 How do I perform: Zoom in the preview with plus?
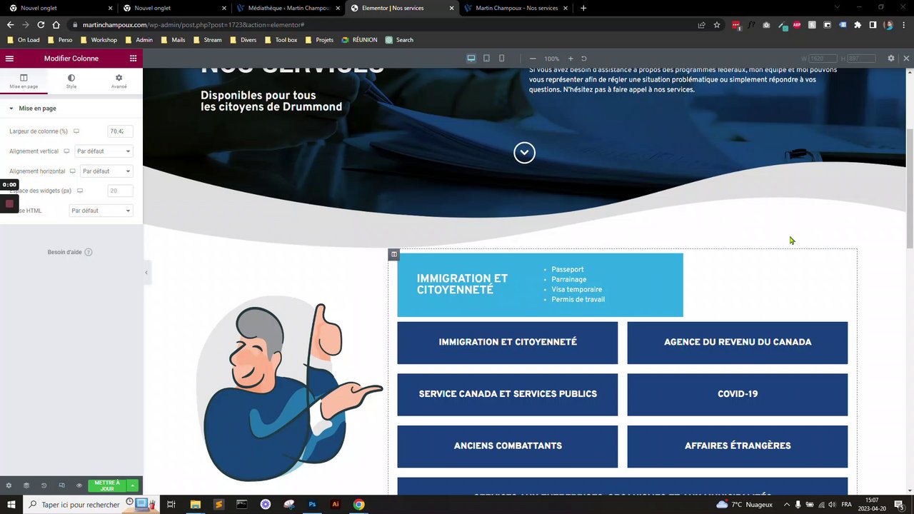571,59
